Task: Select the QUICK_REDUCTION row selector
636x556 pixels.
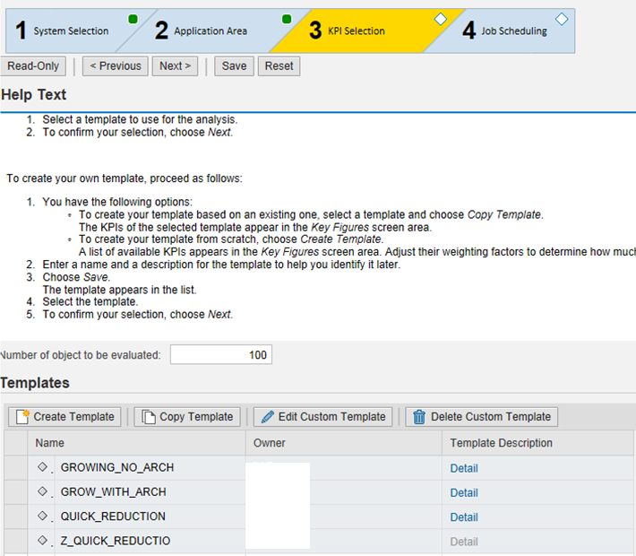Action: (x=16, y=517)
